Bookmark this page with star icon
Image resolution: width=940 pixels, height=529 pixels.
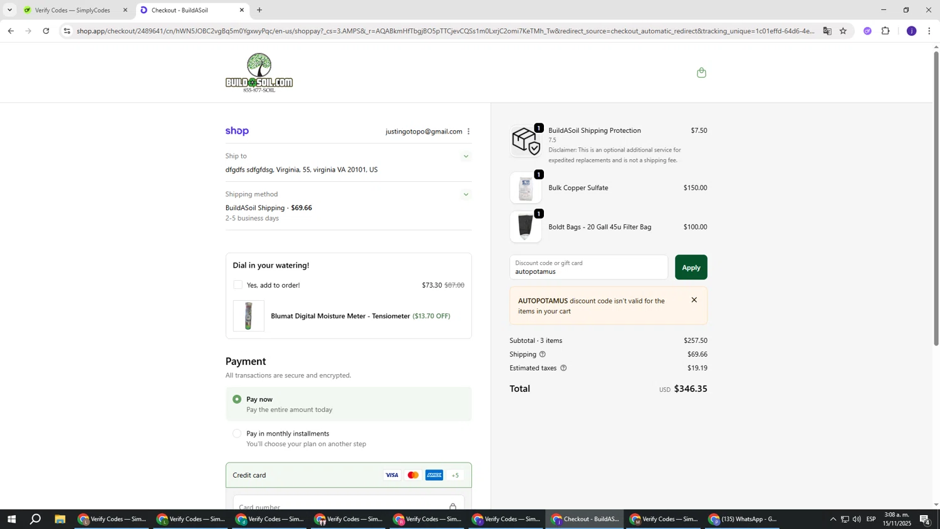[x=843, y=31]
